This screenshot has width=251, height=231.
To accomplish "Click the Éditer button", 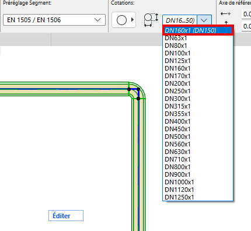I will (66, 216).
